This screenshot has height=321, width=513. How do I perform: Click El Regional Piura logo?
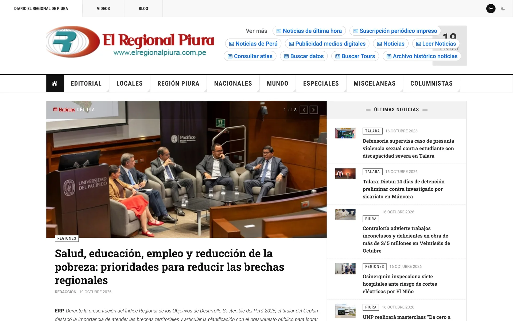click(130, 42)
